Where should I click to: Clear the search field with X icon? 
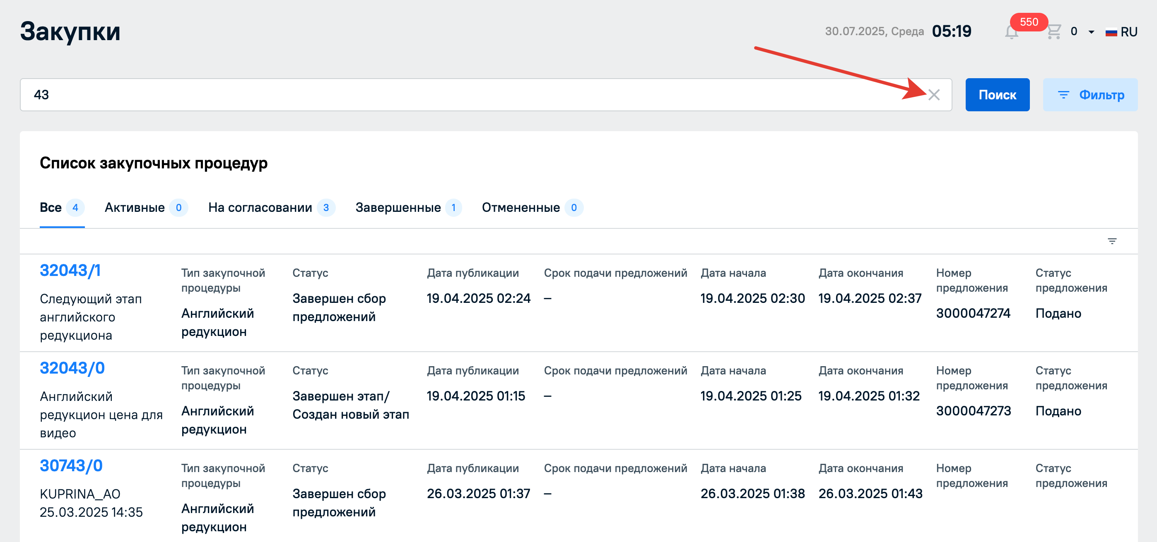(x=934, y=95)
